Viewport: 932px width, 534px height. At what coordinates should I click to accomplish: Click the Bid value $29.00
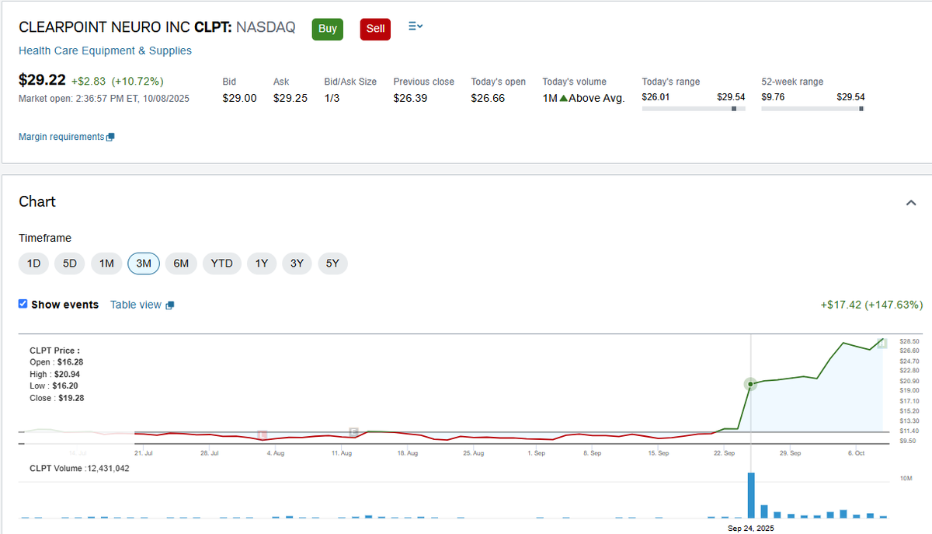(x=239, y=98)
